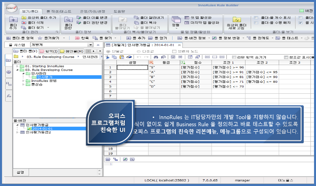Expand 01. Starting InnoRules folder
This screenshot has height=186, width=316.
coord(17,66)
